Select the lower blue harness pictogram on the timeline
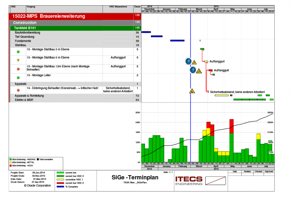The image size is (291, 206). coord(193,70)
